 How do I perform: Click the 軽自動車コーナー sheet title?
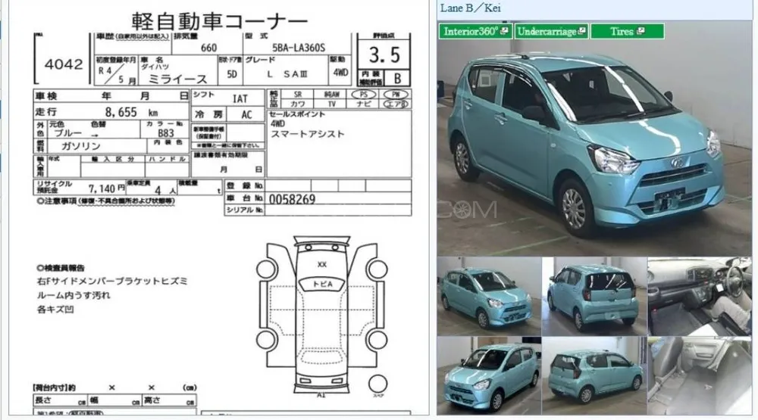(220, 22)
